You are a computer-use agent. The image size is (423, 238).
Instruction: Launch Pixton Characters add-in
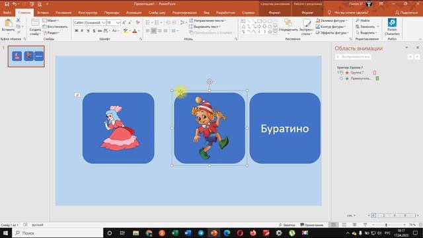point(392,26)
